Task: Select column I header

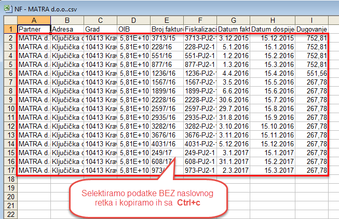Action: coord(312,21)
